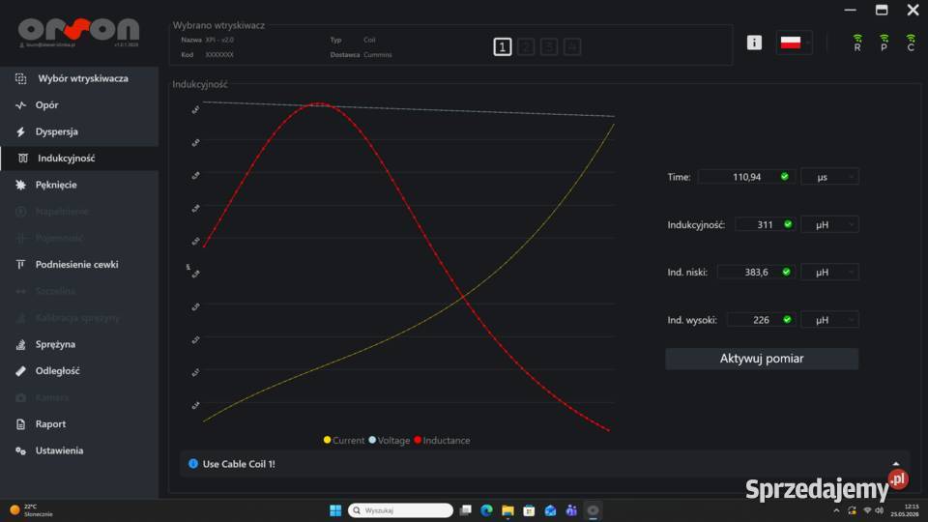Select injector channel 1
Viewport: 928px width, 522px height.
point(502,46)
